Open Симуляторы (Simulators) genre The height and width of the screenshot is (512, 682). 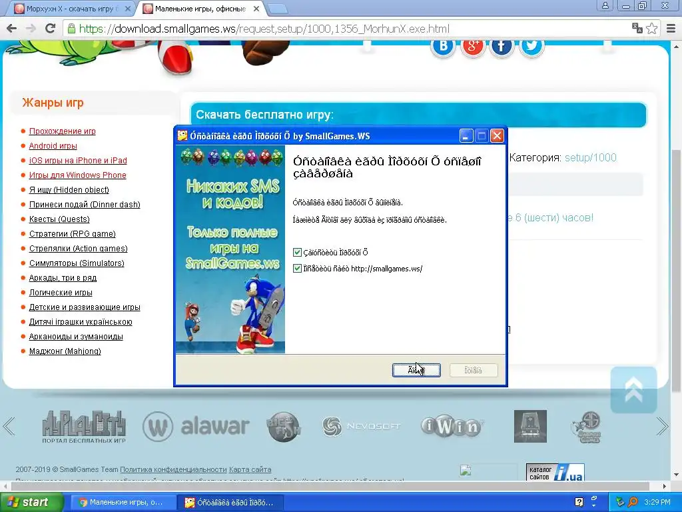click(77, 263)
